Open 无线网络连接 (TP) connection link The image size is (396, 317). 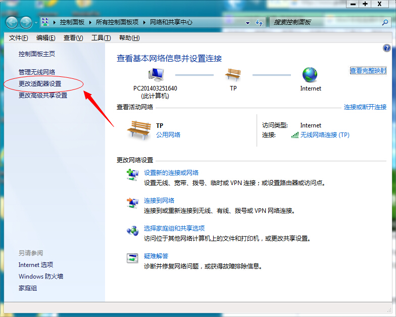(x=324, y=135)
